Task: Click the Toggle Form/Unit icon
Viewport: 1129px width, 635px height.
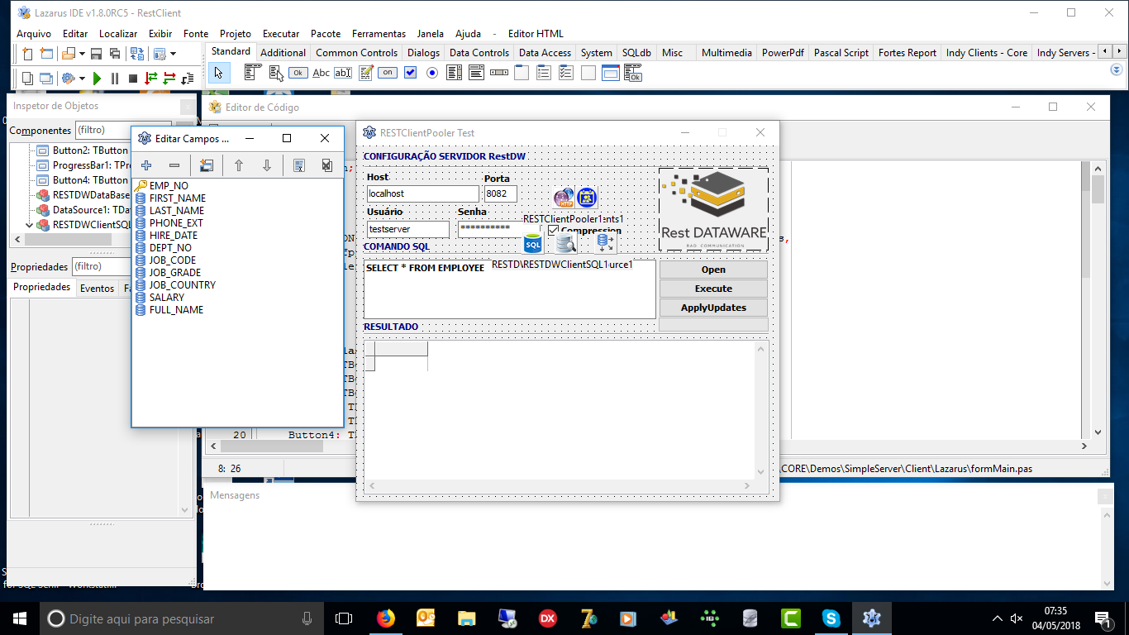Action: tap(136, 54)
